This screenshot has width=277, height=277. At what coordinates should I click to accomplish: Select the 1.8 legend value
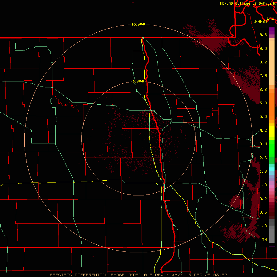point(263,171)
